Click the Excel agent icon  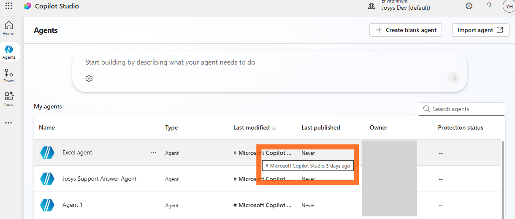[x=47, y=153]
